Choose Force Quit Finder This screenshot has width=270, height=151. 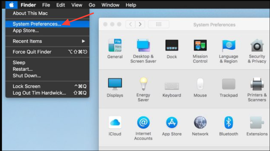pyautogui.click(x=47, y=52)
